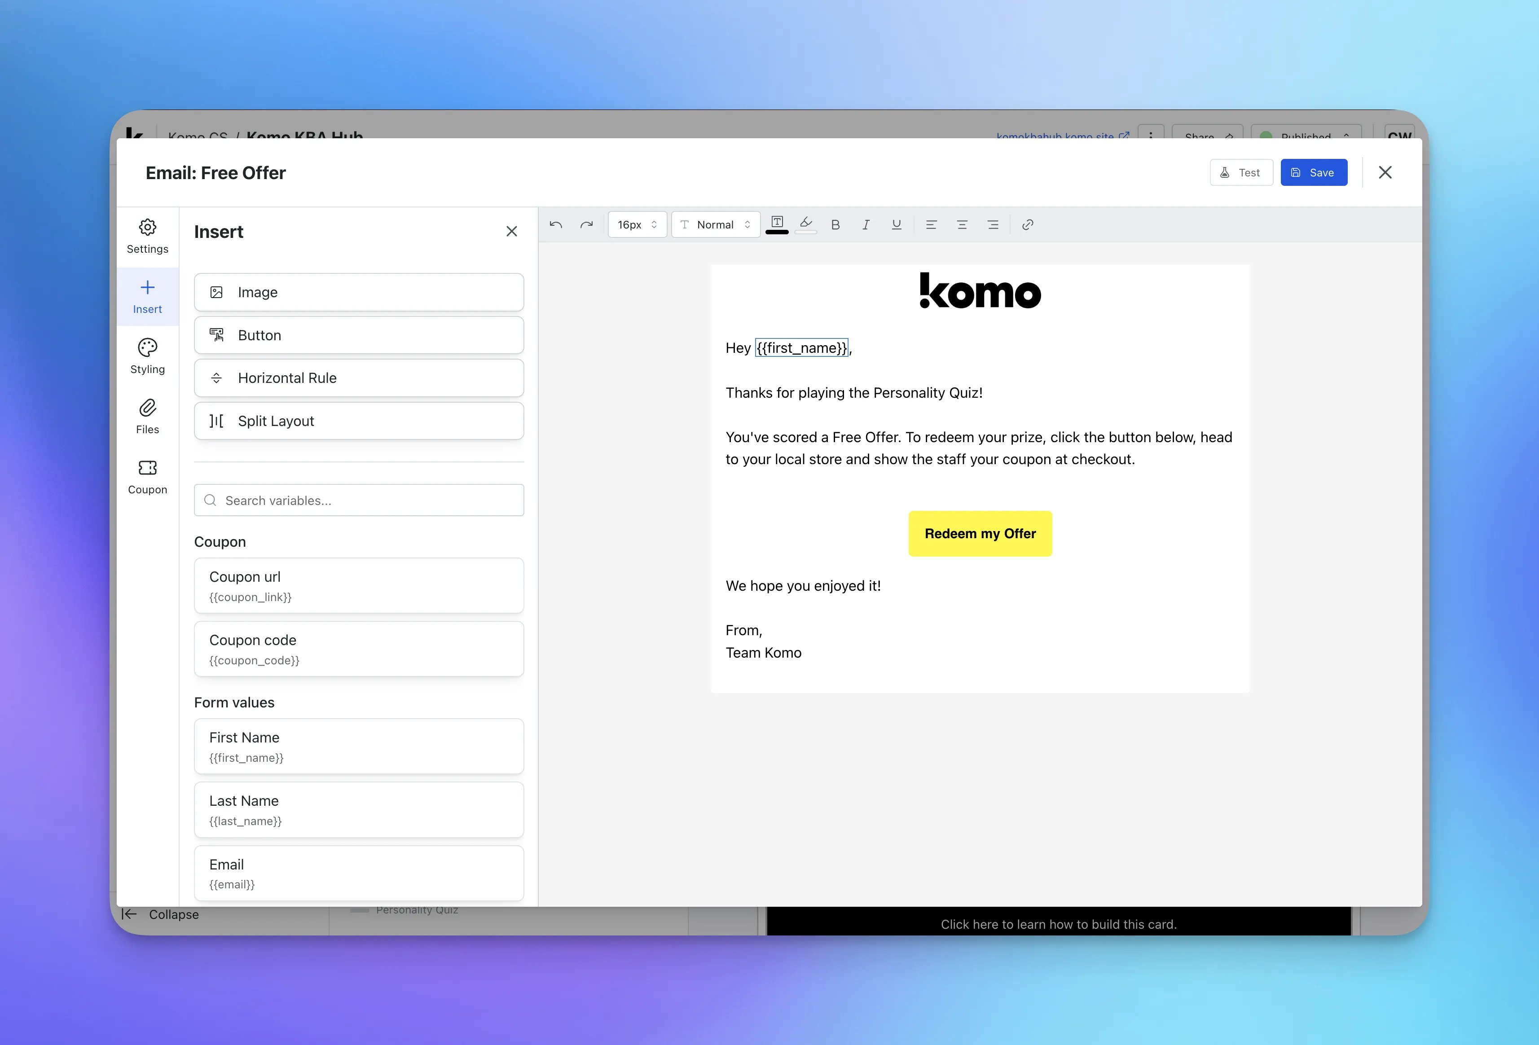Image resolution: width=1539 pixels, height=1045 pixels.
Task: Click the Collapse sidebar control
Action: pos(160,914)
